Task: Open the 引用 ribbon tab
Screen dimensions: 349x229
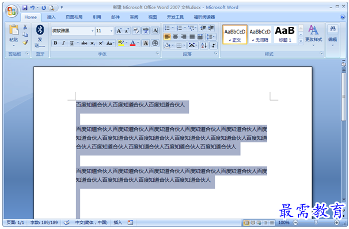Action: [x=97, y=17]
